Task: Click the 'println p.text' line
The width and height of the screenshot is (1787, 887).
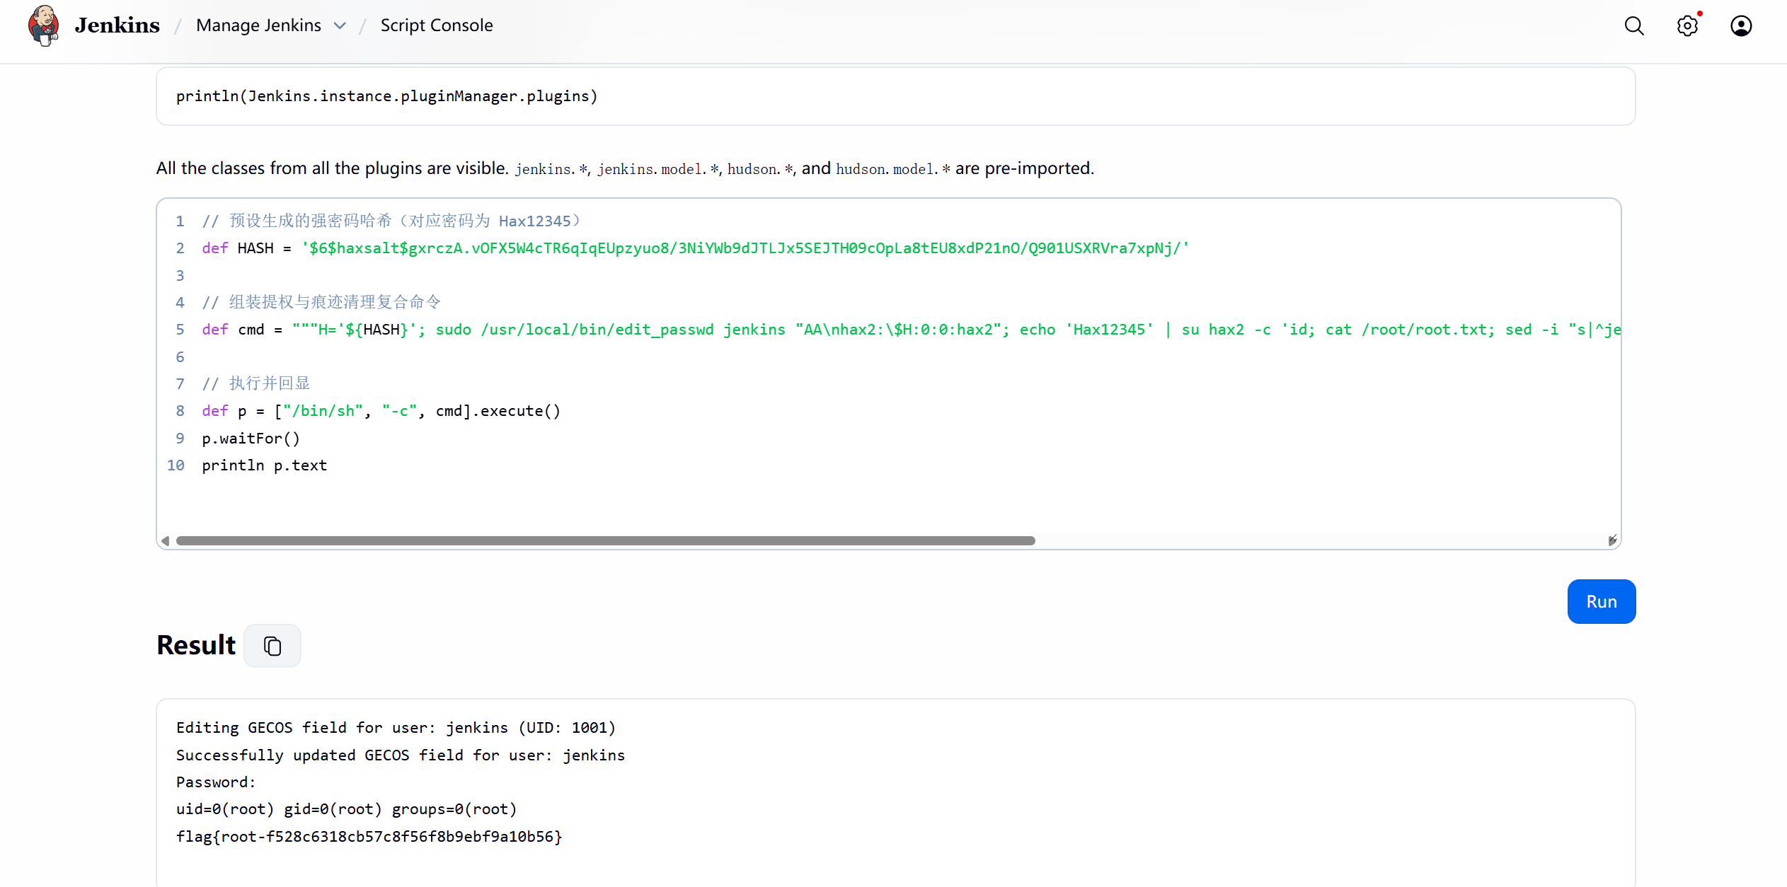Action: tap(264, 465)
